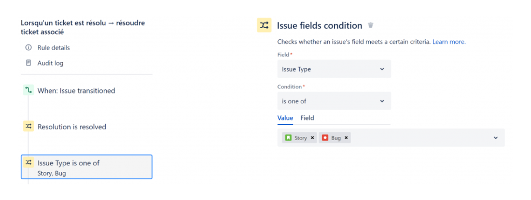
Task: Open the Field dropdown showing Issue Type
Action: coord(334,69)
